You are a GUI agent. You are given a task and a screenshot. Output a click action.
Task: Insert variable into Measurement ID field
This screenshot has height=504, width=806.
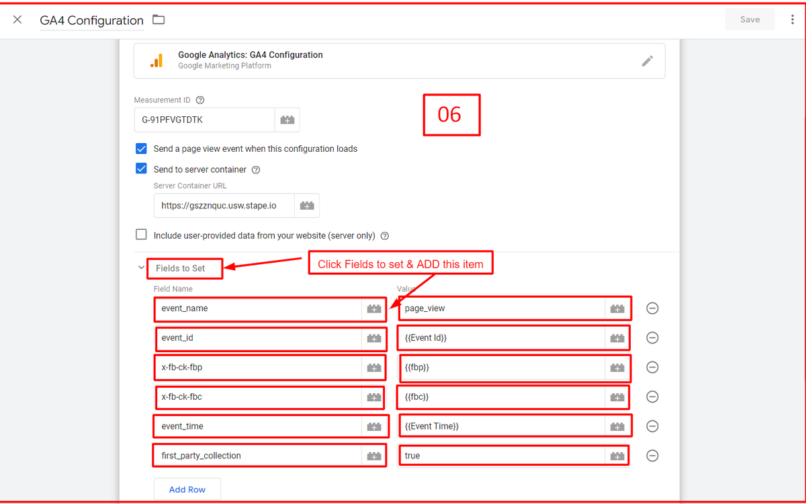tap(287, 120)
